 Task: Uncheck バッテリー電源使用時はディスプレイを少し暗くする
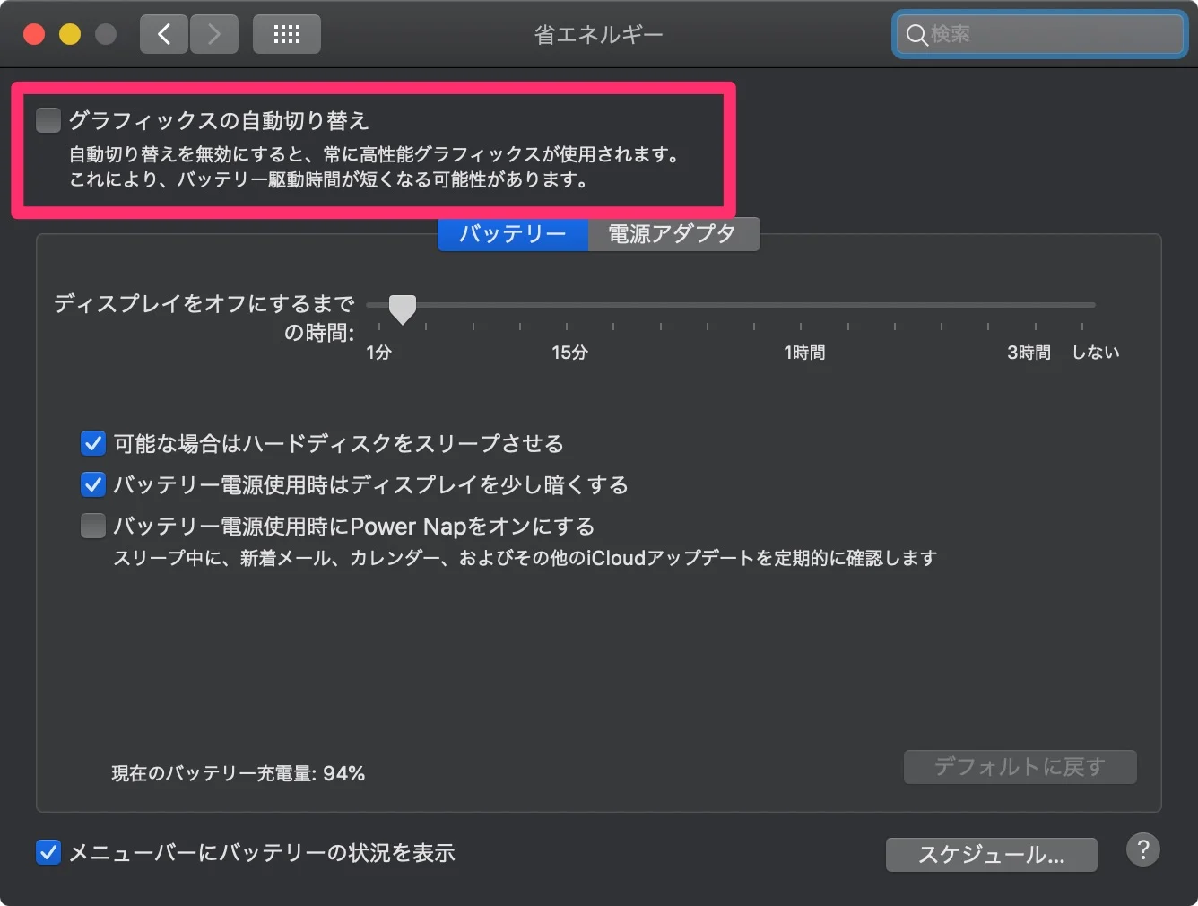pos(93,484)
